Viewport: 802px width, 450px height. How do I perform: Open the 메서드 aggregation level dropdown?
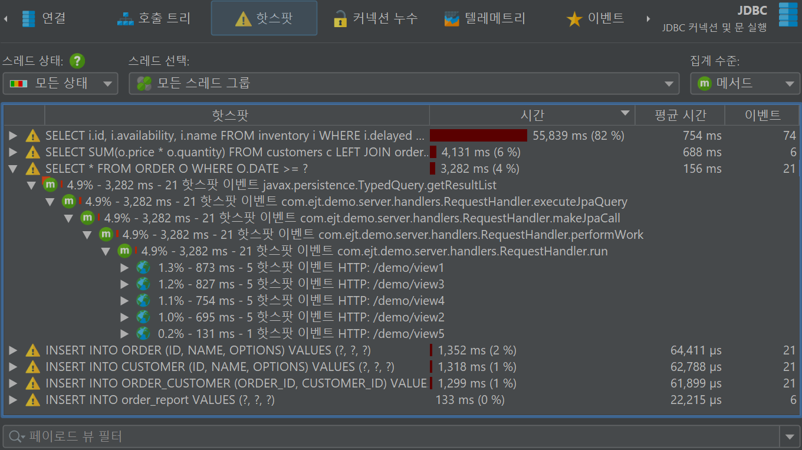[745, 84]
